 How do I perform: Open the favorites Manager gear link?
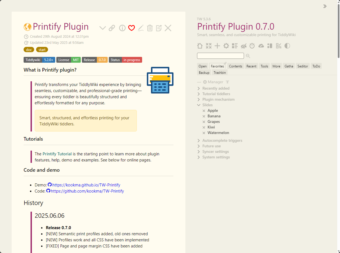(x=213, y=82)
